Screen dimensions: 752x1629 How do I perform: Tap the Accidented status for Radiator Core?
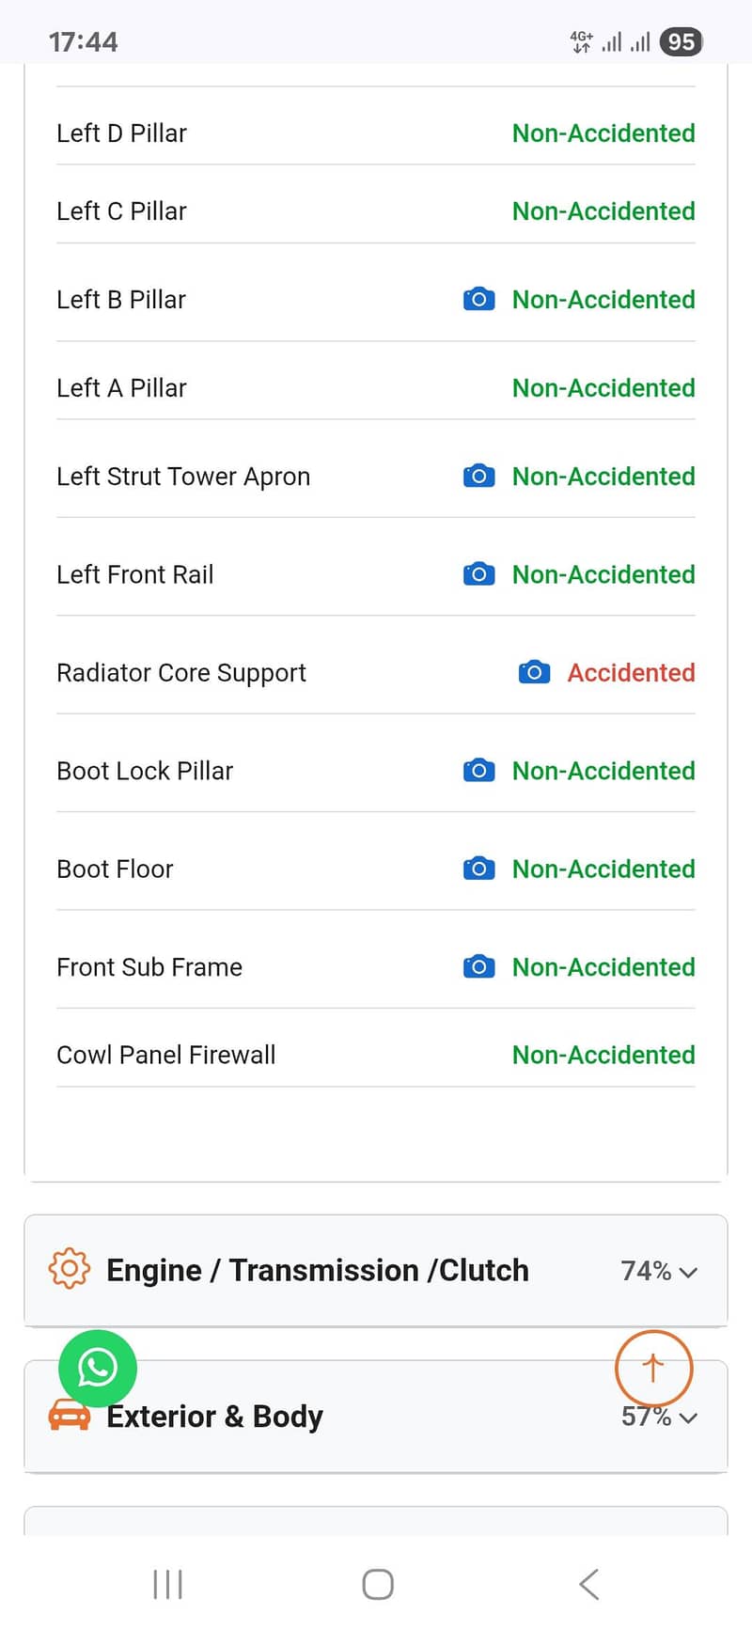[x=631, y=673]
